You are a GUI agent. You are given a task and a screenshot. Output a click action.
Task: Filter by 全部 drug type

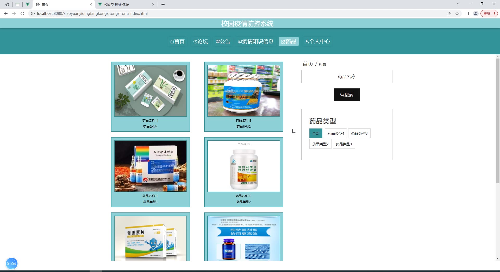pos(316,133)
